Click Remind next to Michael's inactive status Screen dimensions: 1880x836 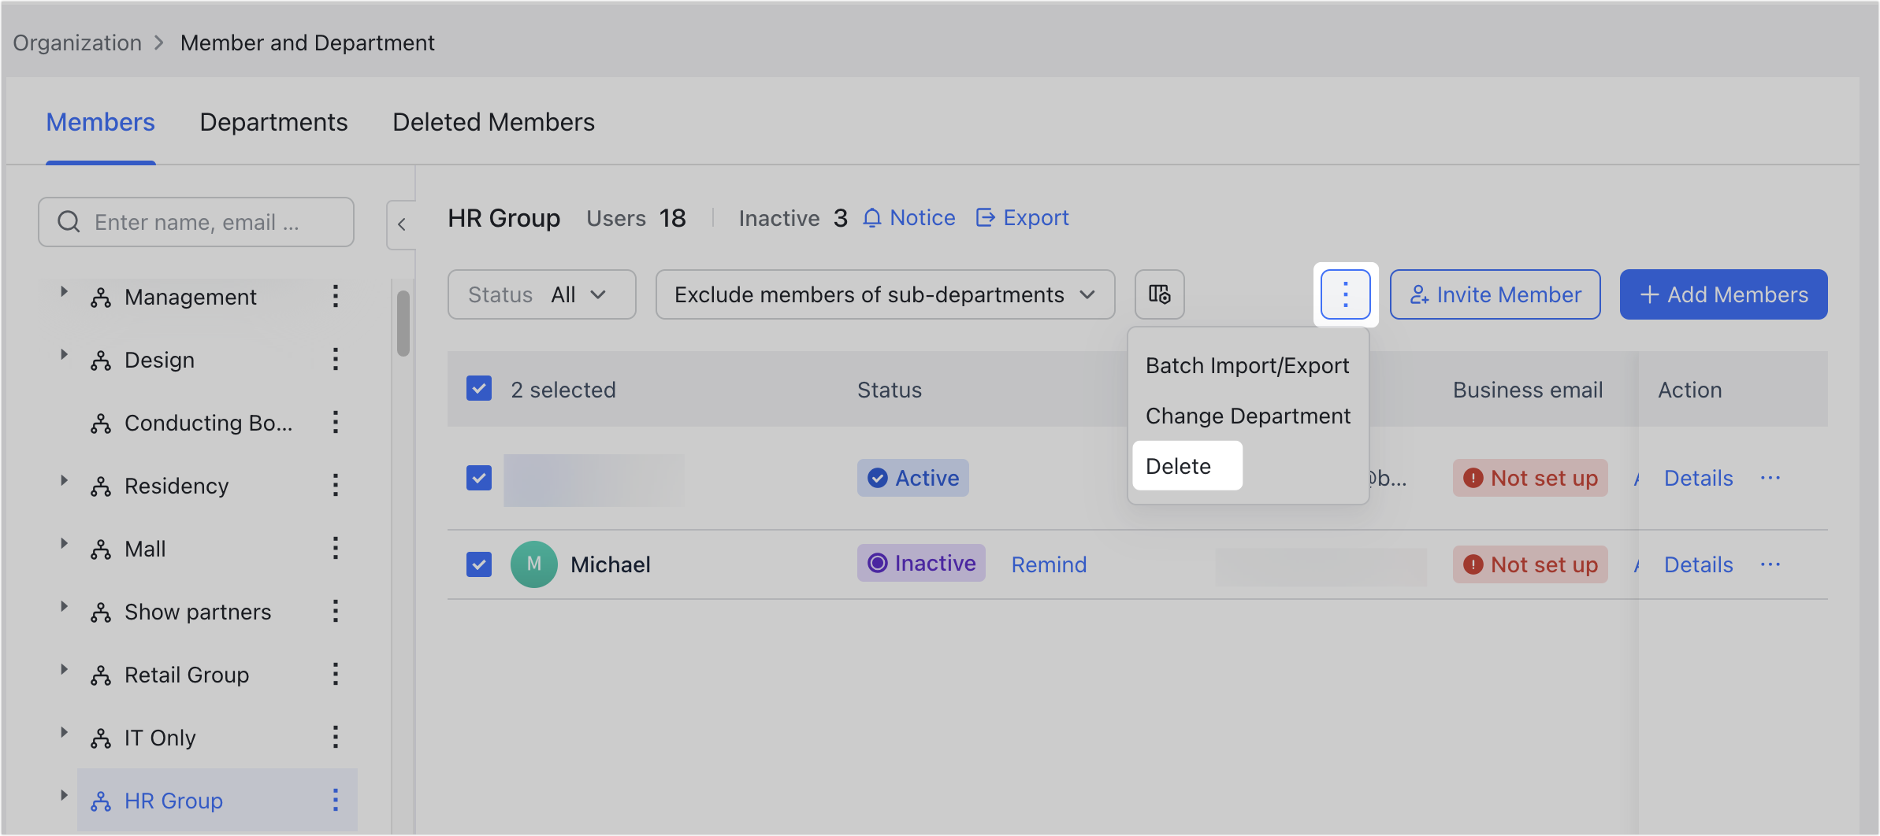[1048, 564]
